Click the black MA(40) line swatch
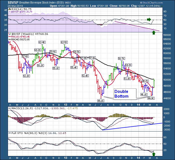The height and width of the screenshot is (160, 175). pos(9,40)
